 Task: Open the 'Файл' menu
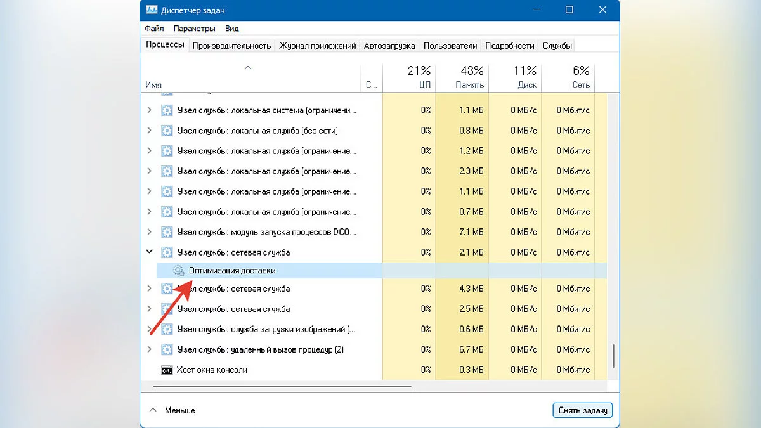pyautogui.click(x=154, y=29)
